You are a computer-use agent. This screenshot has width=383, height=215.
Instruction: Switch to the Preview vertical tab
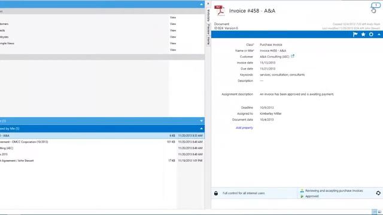pyautogui.click(x=208, y=29)
